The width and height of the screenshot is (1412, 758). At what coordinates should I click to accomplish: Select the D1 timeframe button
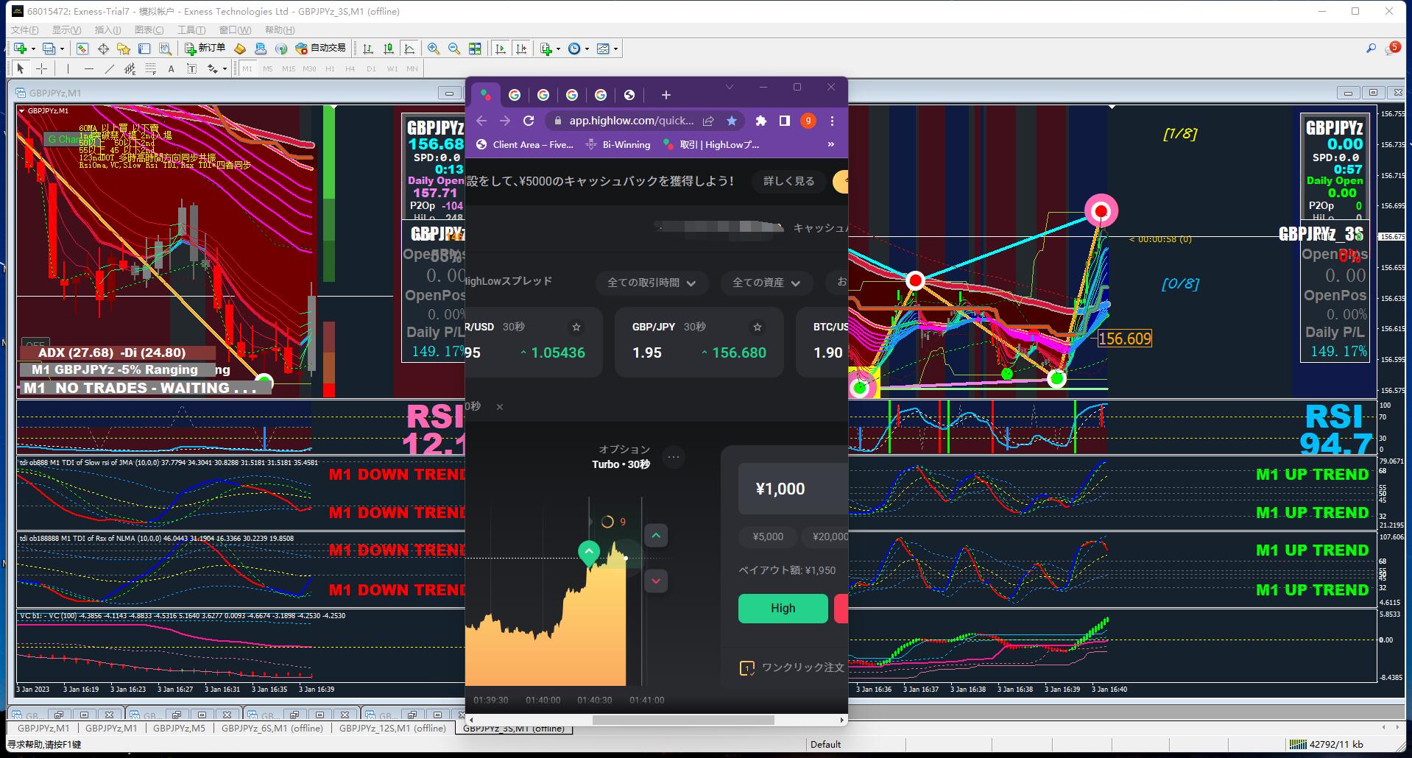(x=371, y=69)
